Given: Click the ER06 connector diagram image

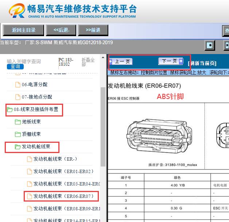Looking at the screenshot, I should pyautogui.click(x=160, y=136).
